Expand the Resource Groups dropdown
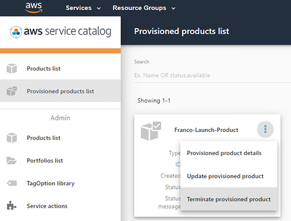This screenshot has width=291, height=221. point(144,8)
